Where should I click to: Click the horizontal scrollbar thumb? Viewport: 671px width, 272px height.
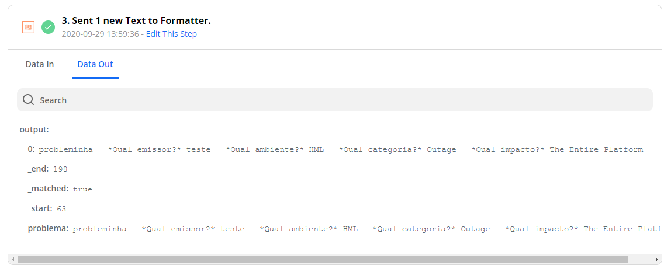[x=323, y=260]
